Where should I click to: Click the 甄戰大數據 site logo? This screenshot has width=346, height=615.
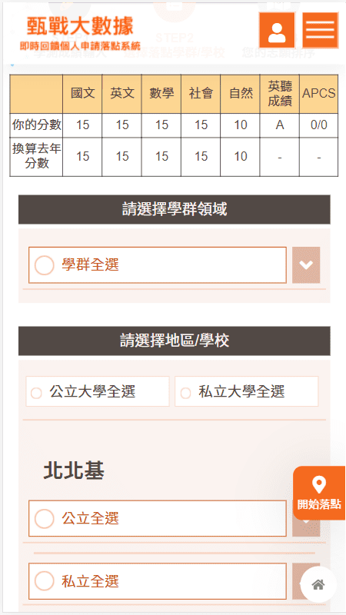(81, 33)
